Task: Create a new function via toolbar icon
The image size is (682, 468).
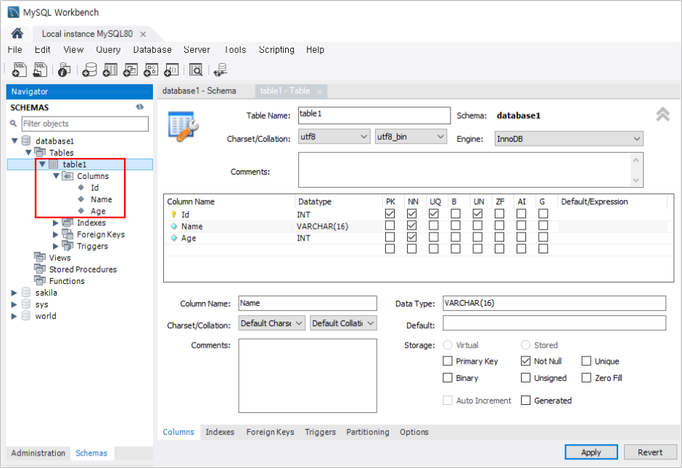Action: pos(171,69)
